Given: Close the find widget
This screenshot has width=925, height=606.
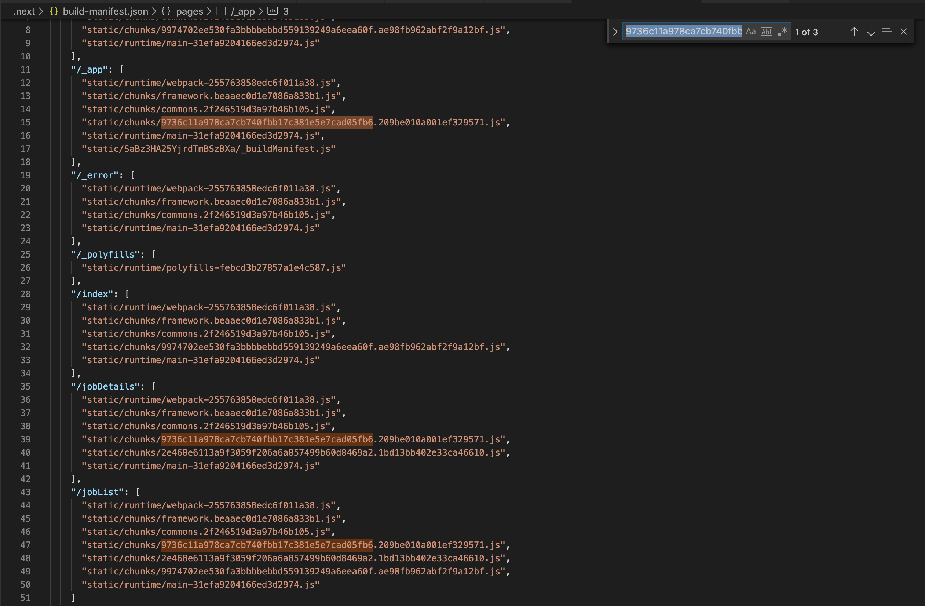Looking at the screenshot, I should click(904, 32).
